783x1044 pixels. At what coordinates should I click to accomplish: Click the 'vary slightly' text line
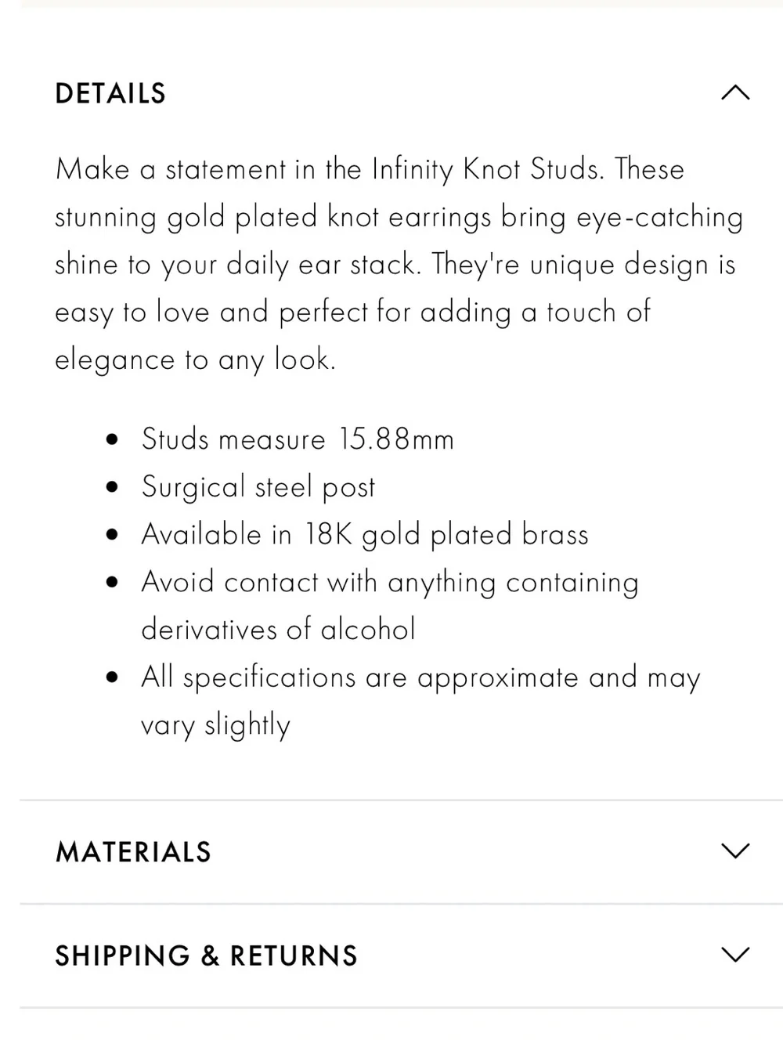point(215,726)
